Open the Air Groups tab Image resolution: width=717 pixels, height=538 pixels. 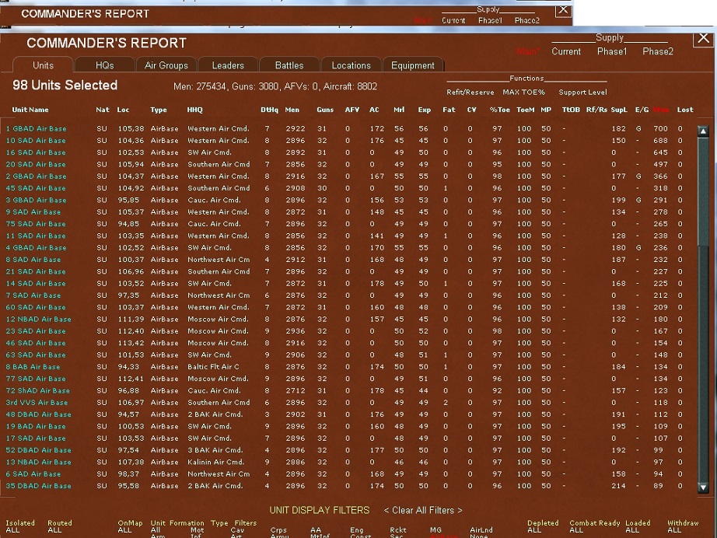coord(166,65)
